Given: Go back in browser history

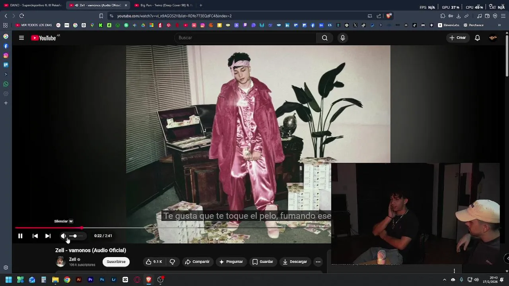Looking at the screenshot, I should click(6, 16).
